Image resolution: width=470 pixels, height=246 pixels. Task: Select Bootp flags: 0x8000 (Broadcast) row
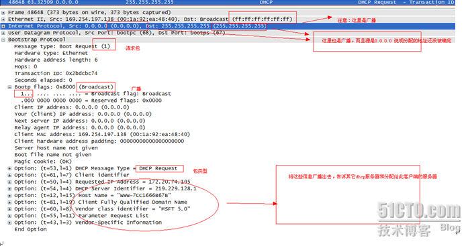pos(64,86)
